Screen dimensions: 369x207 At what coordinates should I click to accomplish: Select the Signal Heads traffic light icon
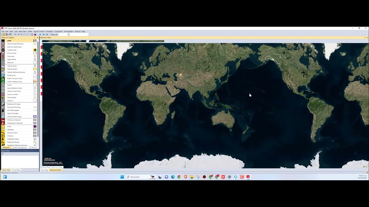click(x=3, y=60)
